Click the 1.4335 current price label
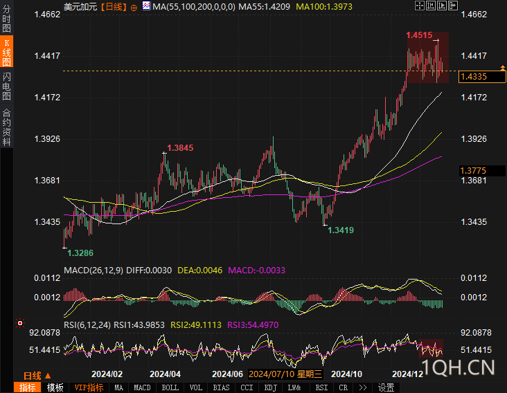This screenshot has height=393, width=507. pos(482,77)
